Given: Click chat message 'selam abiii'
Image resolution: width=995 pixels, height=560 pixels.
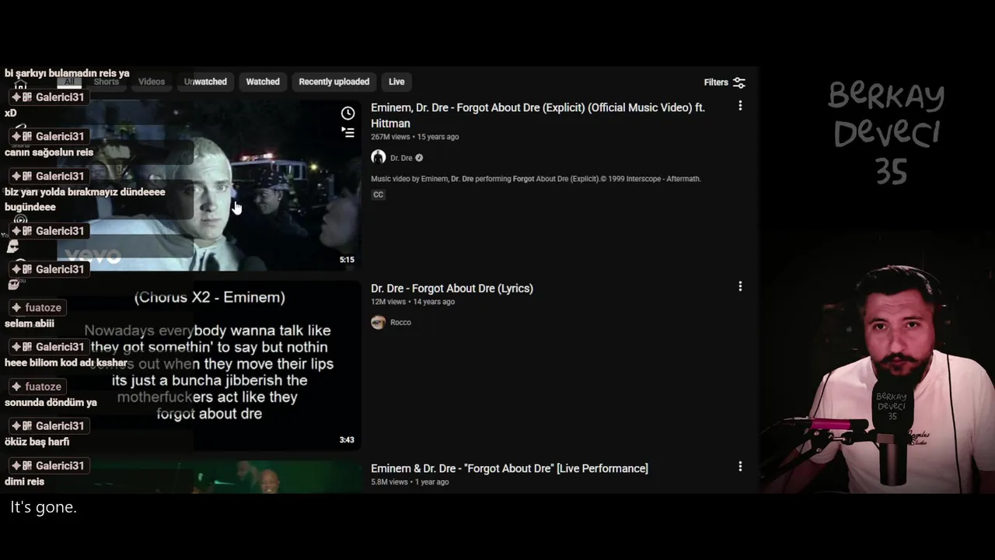Looking at the screenshot, I should coord(30,324).
